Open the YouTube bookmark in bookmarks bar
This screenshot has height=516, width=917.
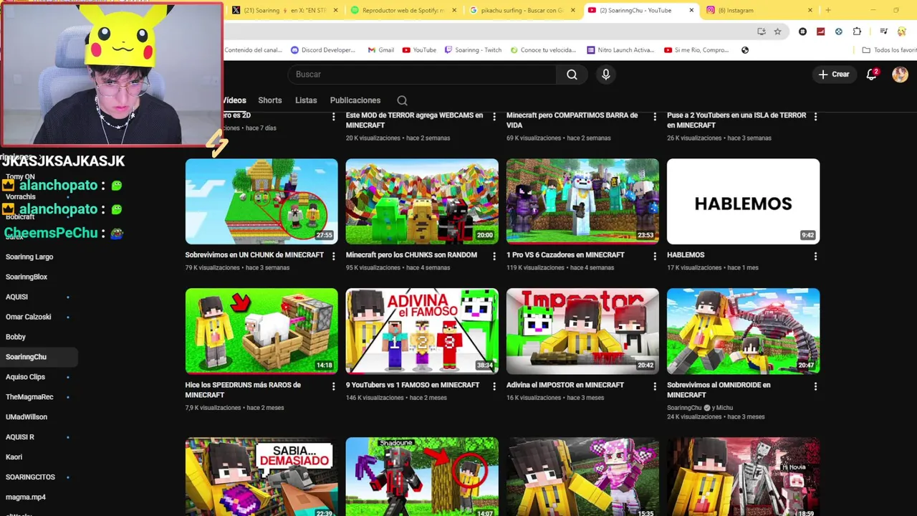[419, 50]
